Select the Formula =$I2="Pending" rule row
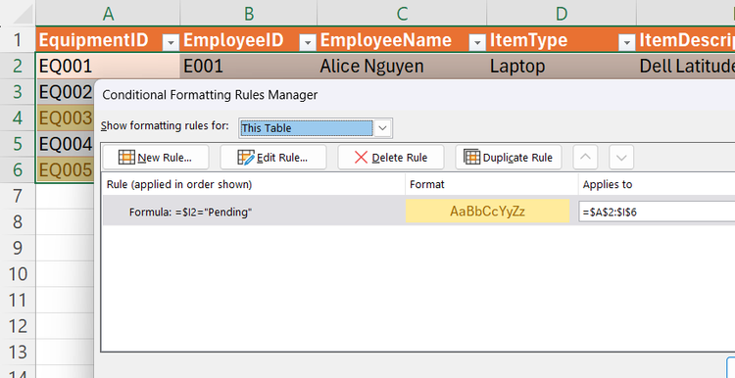Image resolution: width=735 pixels, height=378 pixels. pos(419,212)
